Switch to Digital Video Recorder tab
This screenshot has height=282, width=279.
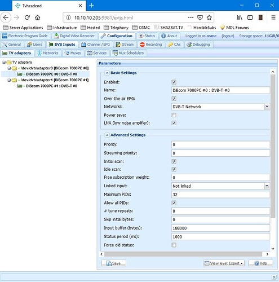tap(74, 36)
